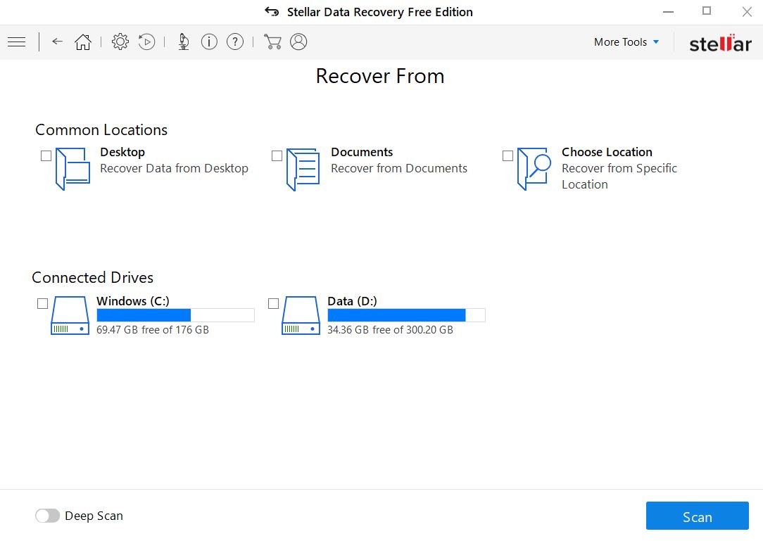Screen dimensions: 763x541
Task: Go back using the left arrow icon
Action: (58, 42)
